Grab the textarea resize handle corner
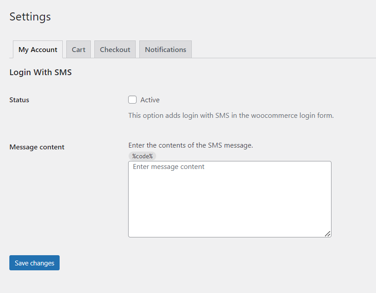The image size is (376, 293). click(x=327, y=234)
